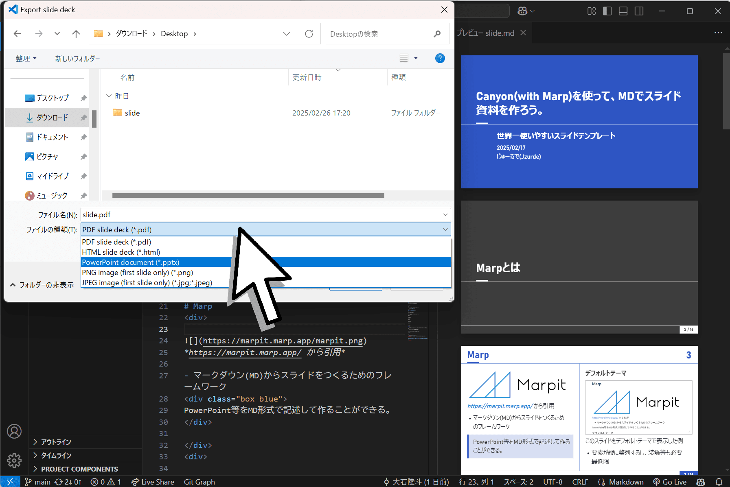Expand the アウトライン section
730x487 pixels.
point(56,442)
